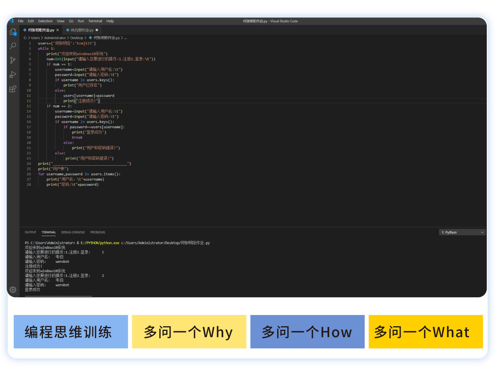Switch to the 林凡想作业.py editor tab

click(82, 30)
